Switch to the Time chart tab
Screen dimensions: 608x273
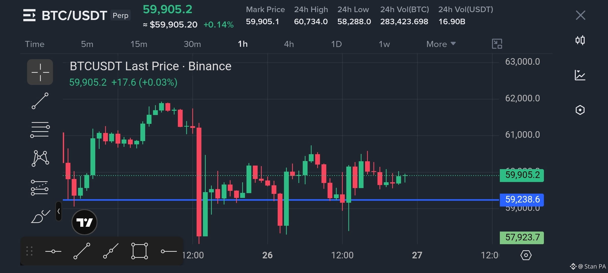tap(35, 44)
